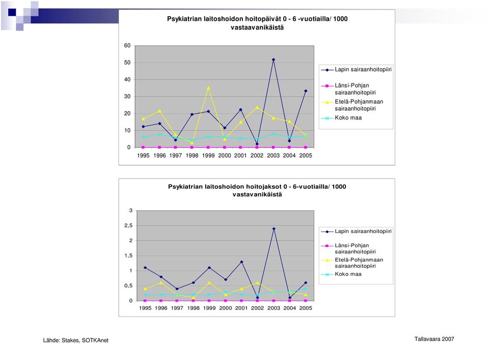489x344 pixels.
Task: Click the '1,5' y-axis label in bottom chart
Action: [x=128, y=256]
